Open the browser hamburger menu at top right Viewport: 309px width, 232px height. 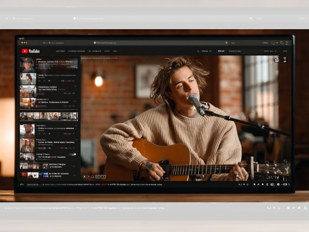pos(287,43)
